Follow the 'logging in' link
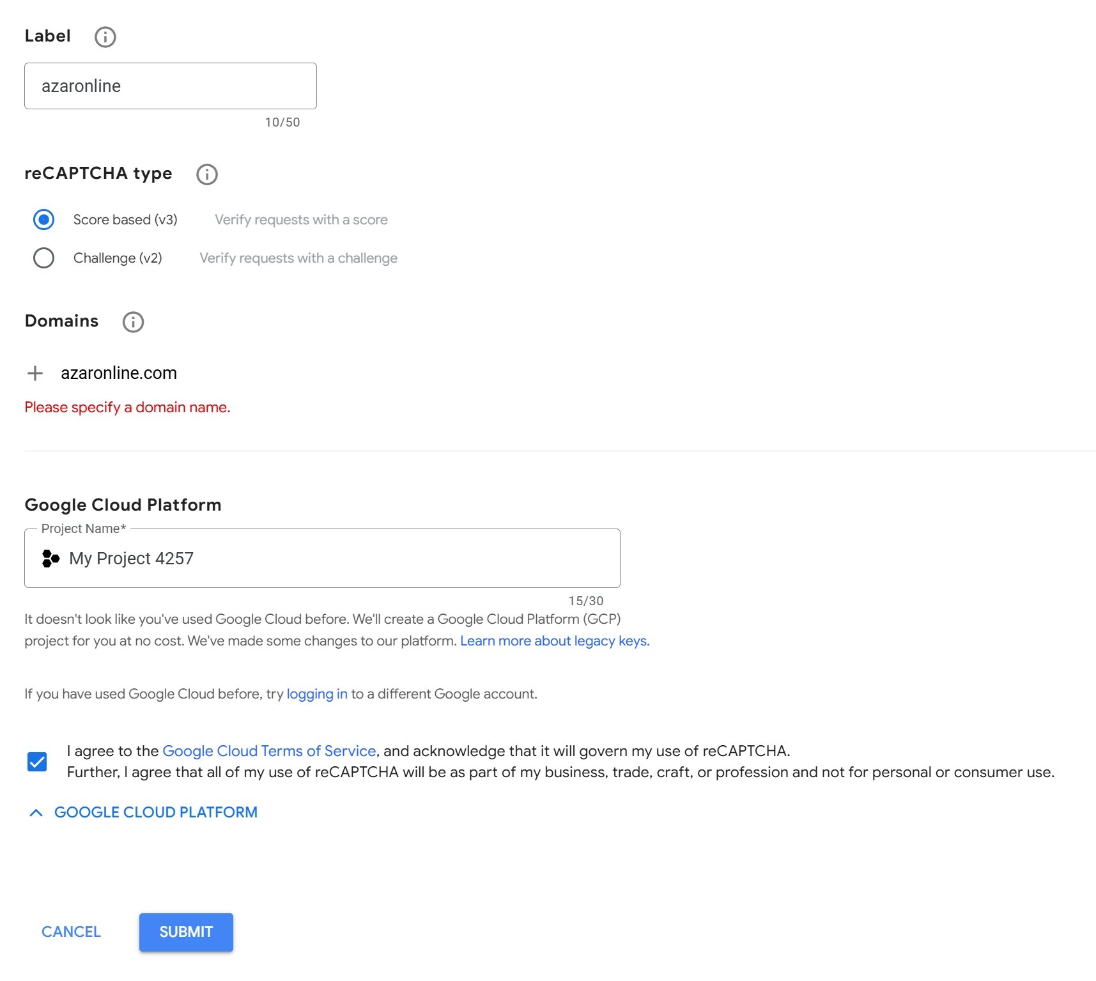The height and width of the screenshot is (981, 1096). coord(317,694)
